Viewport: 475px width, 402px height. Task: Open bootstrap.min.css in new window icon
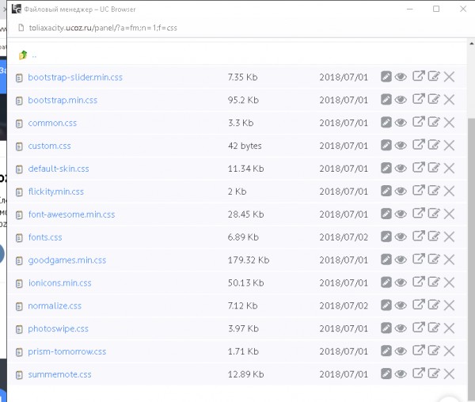419,99
